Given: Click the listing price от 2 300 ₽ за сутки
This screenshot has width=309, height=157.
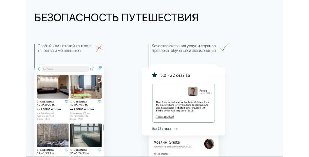Looking at the screenshot, I should click(x=82, y=109).
